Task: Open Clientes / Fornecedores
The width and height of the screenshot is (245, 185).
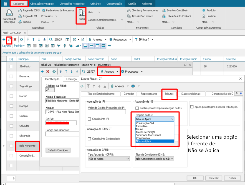Action: [x=143, y=10]
